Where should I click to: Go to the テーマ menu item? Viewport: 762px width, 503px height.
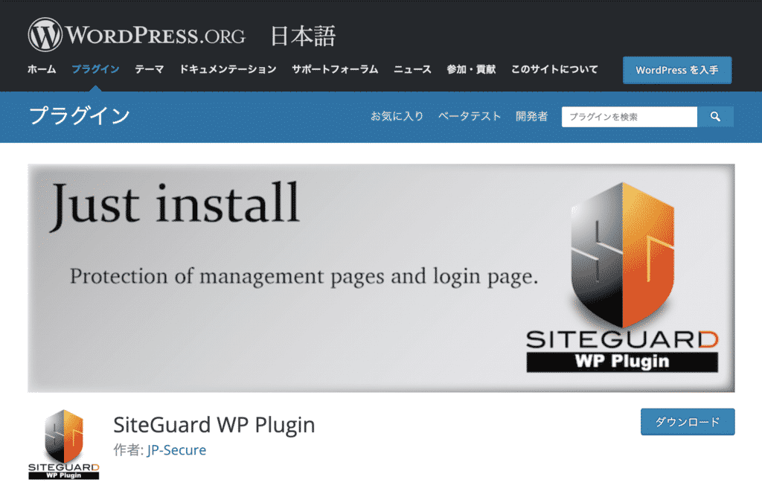click(x=149, y=69)
